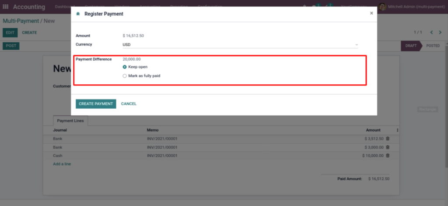Click the Accounting app title
Image resolution: width=448 pixels, height=206 pixels.
tap(29, 7)
